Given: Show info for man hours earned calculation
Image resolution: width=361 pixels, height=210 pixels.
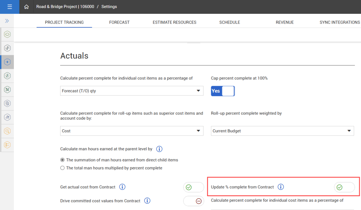Looking at the screenshot, I should click(159, 149).
